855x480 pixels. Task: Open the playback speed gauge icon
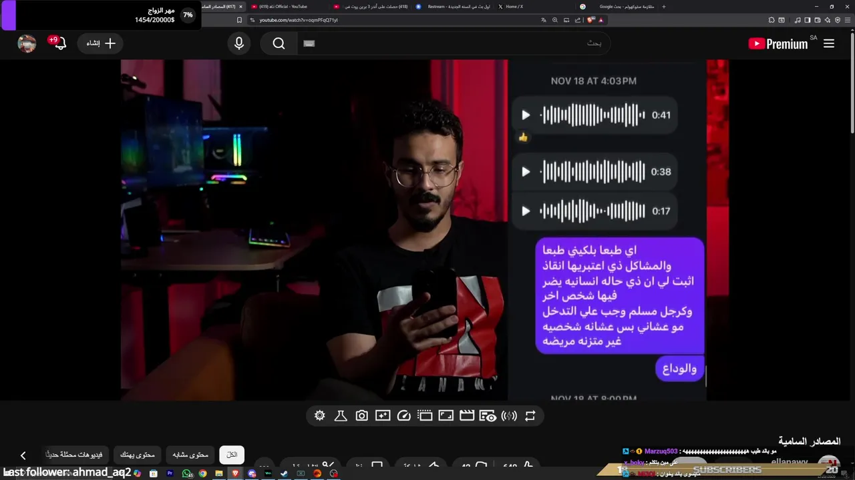403,416
